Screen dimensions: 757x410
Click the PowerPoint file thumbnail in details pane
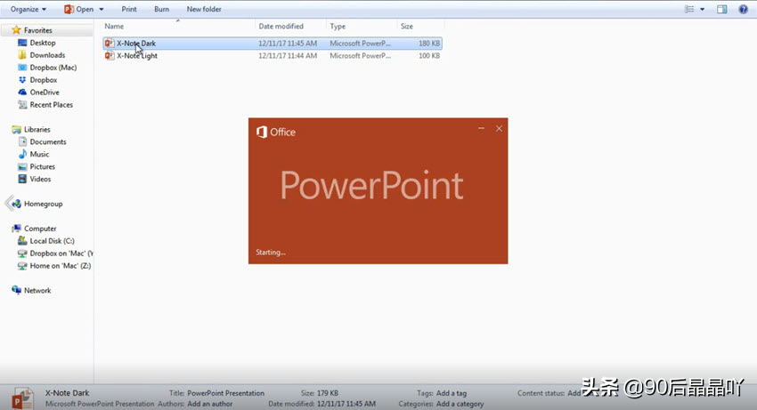point(22,399)
